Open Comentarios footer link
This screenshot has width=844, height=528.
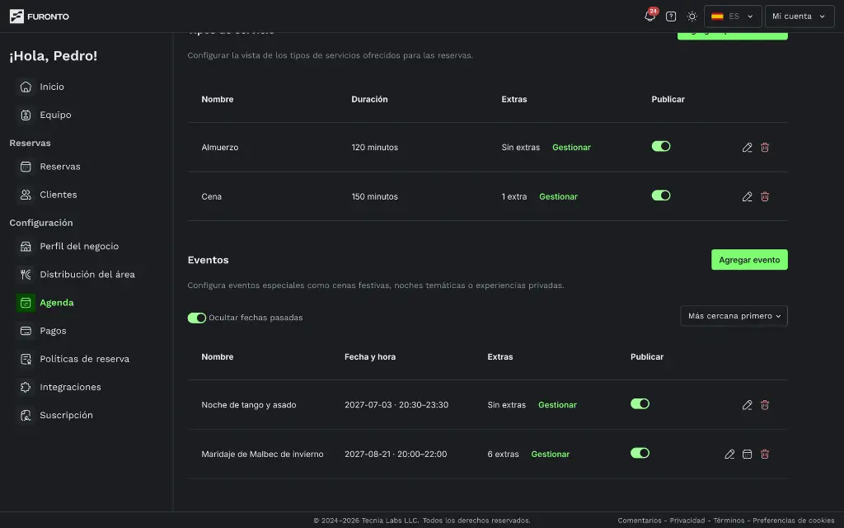pyautogui.click(x=640, y=521)
